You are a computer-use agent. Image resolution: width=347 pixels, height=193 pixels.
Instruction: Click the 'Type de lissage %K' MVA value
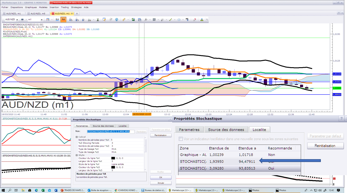[x=114, y=149]
